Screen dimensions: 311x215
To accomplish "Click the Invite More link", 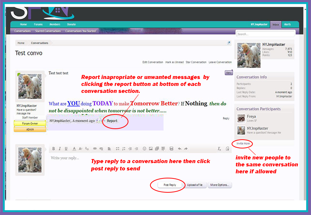I will point(243,143).
